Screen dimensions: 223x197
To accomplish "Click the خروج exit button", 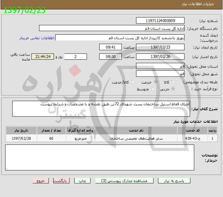I will [x=41, y=181].
